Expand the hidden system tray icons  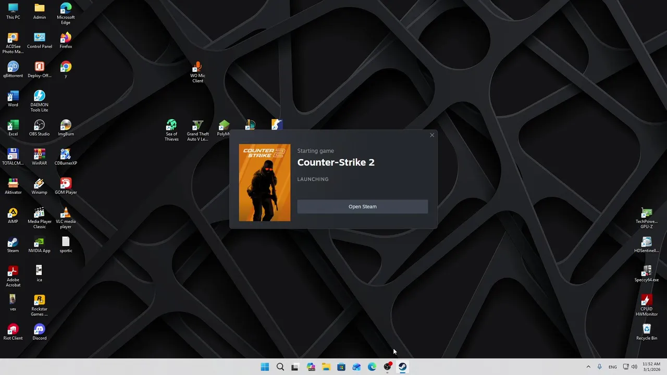(x=588, y=367)
